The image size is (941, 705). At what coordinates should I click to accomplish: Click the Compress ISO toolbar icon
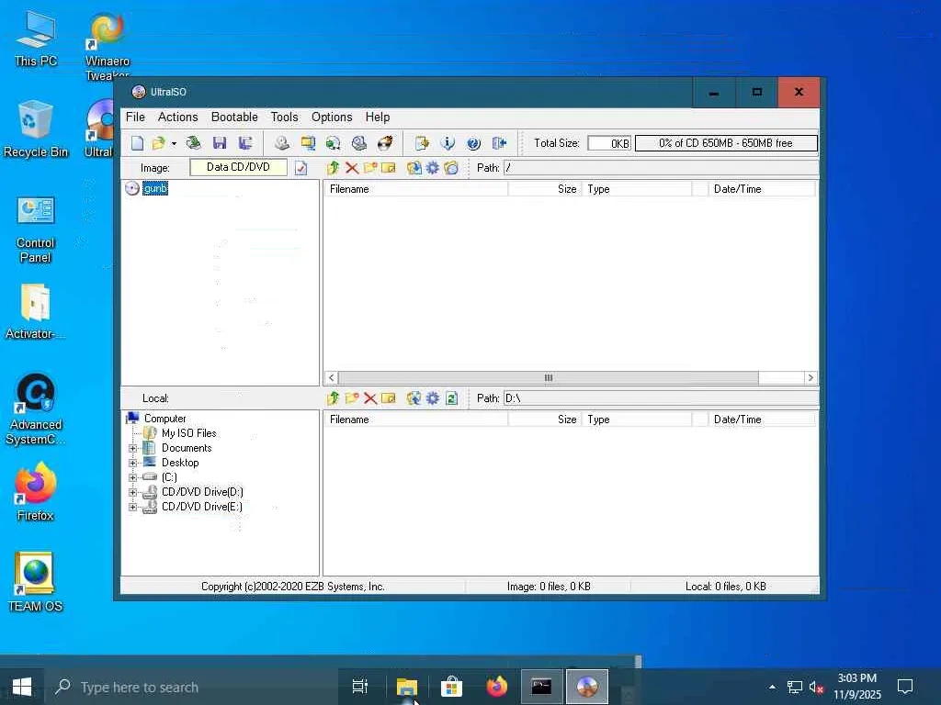308,143
